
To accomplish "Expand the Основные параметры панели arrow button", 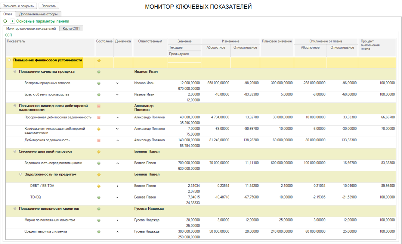I will point(12,21).
